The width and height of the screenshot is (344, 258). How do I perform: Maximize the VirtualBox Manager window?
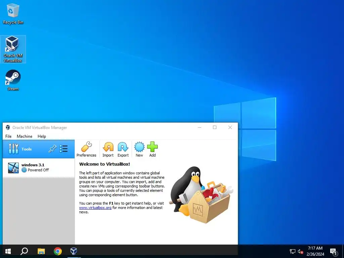coord(215,127)
